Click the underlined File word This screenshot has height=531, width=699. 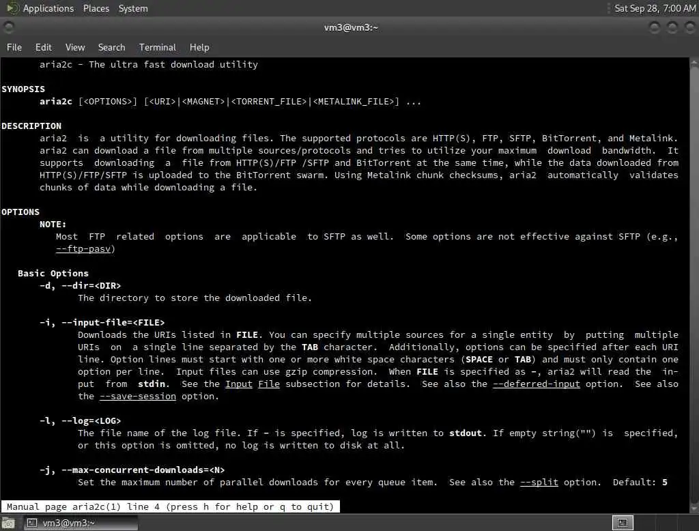tap(269, 384)
